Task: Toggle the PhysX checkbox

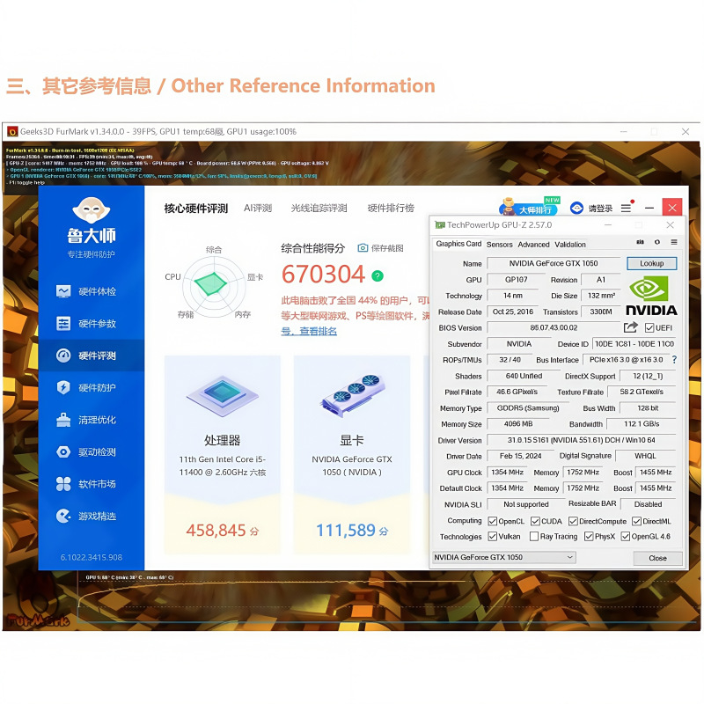Action: (x=589, y=537)
